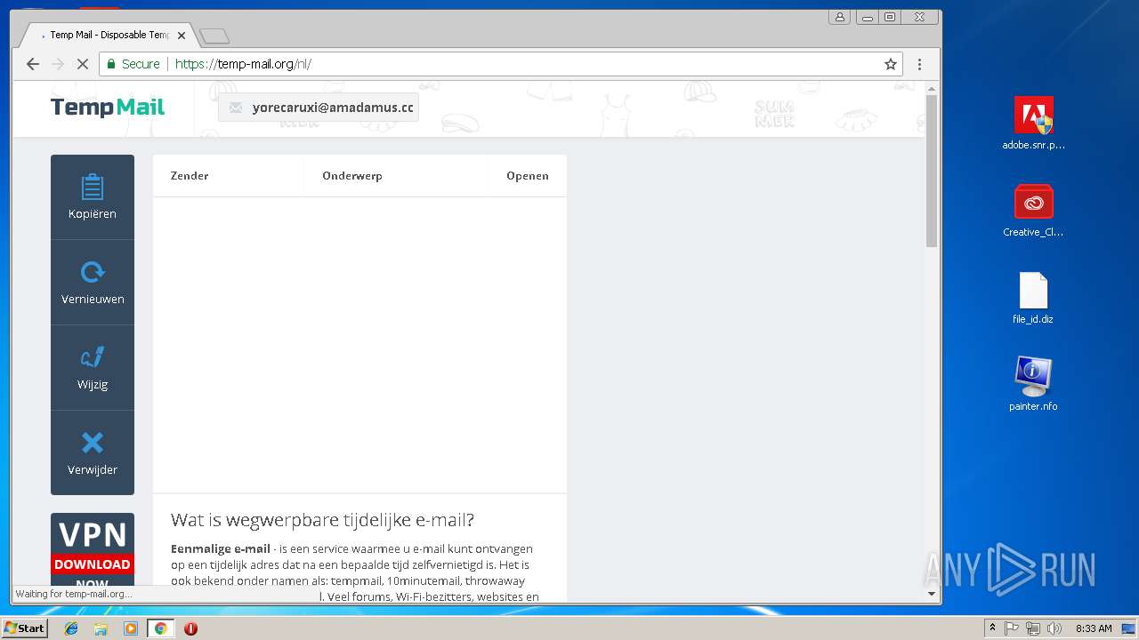This screenshot has height=640, width=1139.
Task: Select the painter.nfo desktop file
Action: (1033, 384)
